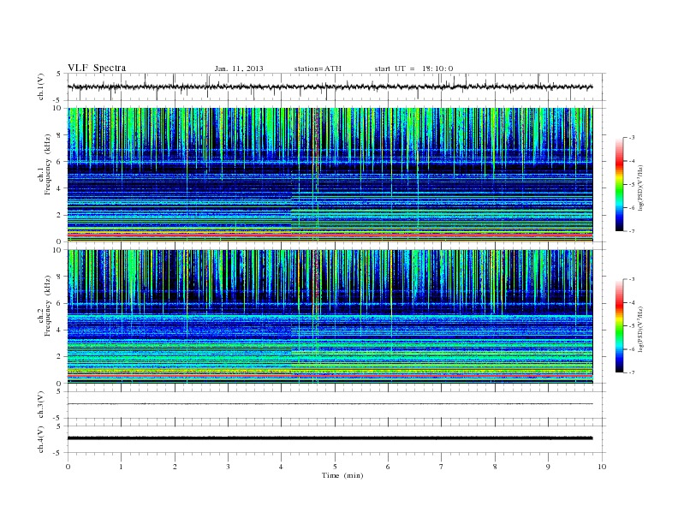Click the "-7" tick on lower colorbar
678x524 pixels.
point(632,372)
